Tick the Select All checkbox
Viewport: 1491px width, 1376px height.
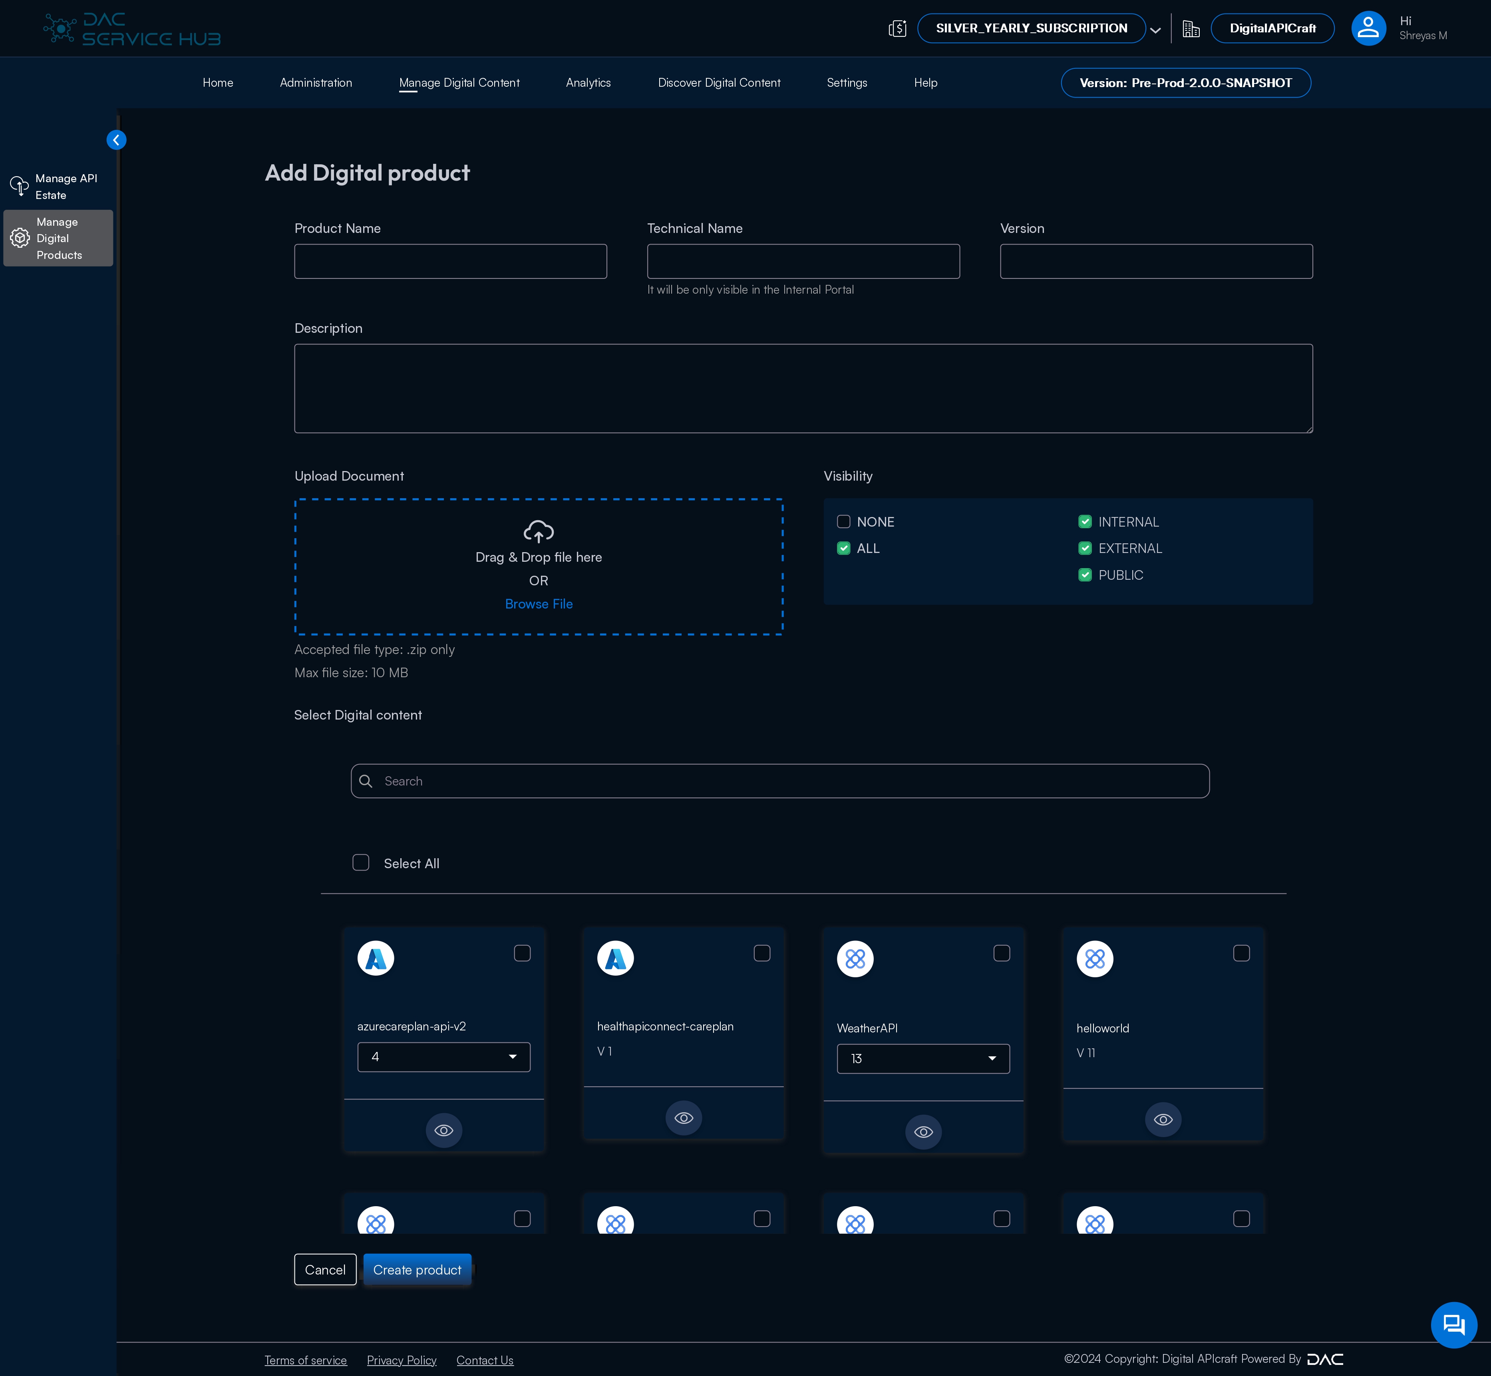[x=361, y=862]
